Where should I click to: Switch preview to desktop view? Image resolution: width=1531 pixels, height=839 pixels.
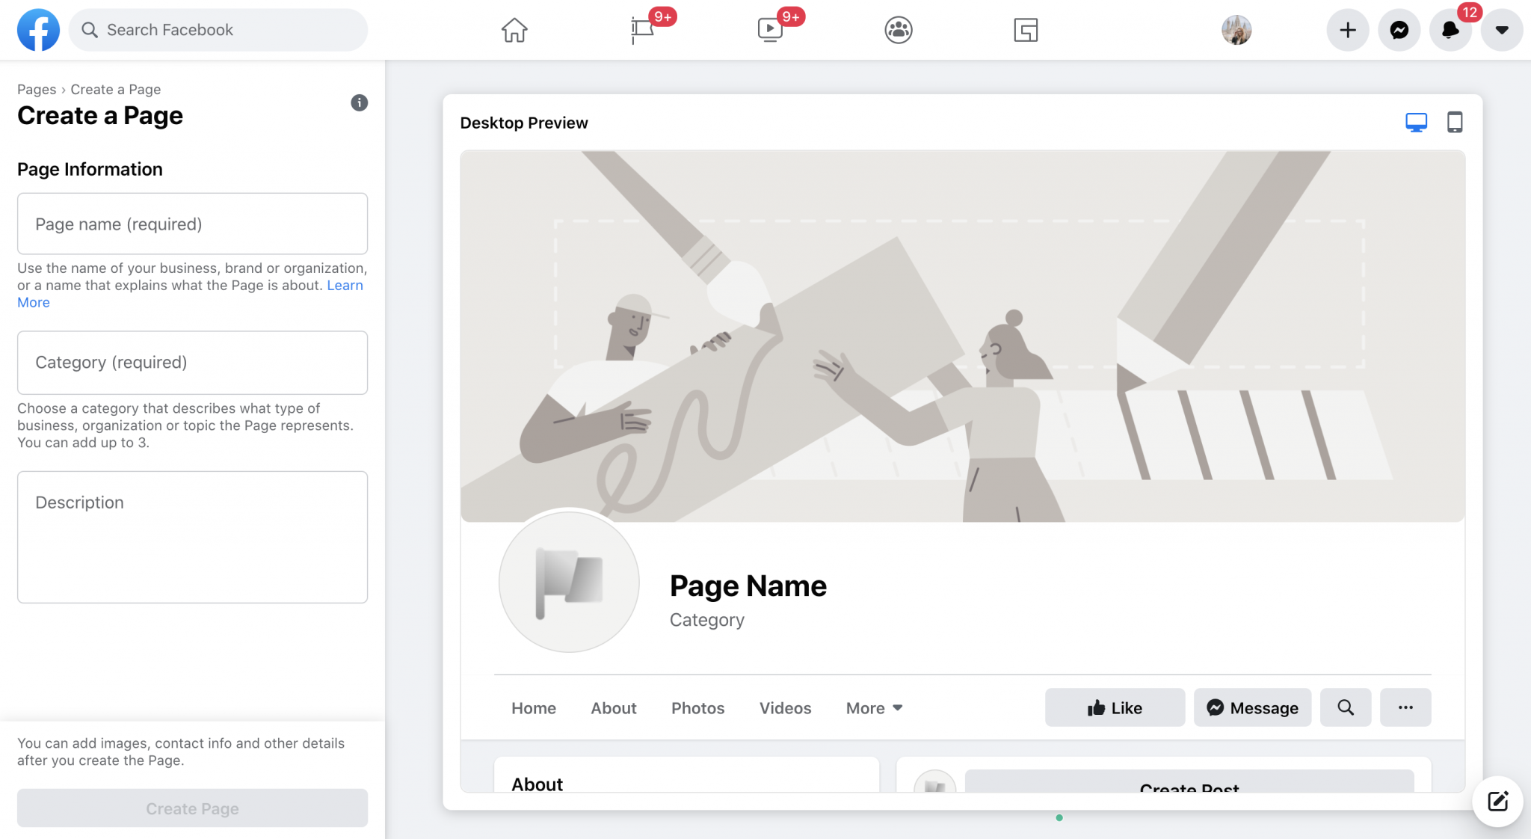point(1415,121)
